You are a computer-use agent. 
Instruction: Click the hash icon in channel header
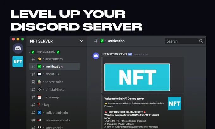pos(96,41)
